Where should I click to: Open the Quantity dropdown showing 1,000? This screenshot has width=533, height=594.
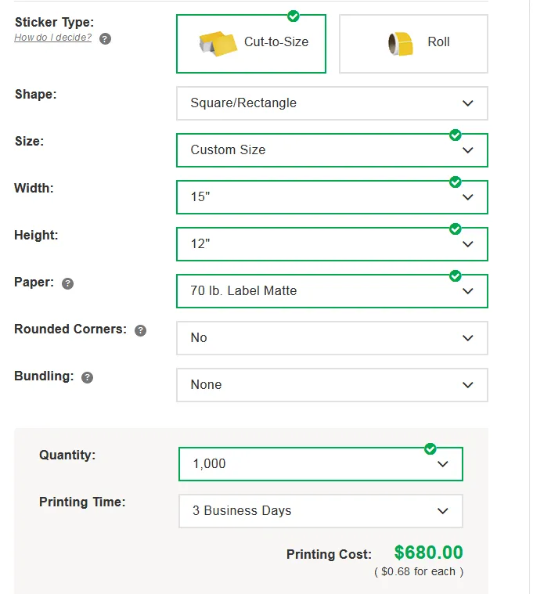tap(321, 464)
